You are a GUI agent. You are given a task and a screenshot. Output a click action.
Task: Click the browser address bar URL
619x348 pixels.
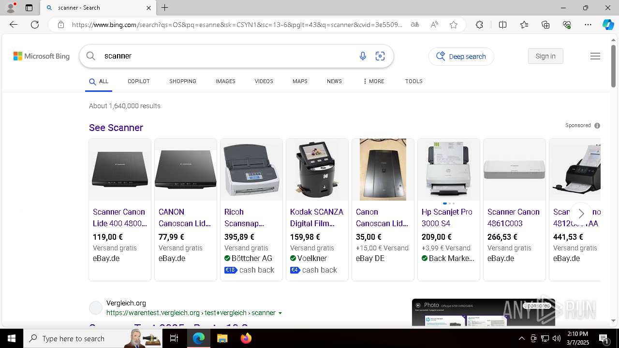pos(237,25)
